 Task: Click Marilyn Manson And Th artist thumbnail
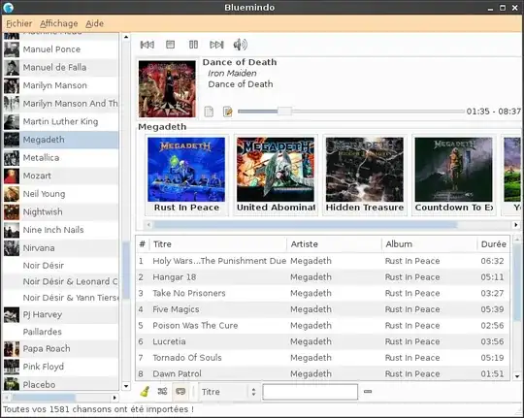pos(12,104)
